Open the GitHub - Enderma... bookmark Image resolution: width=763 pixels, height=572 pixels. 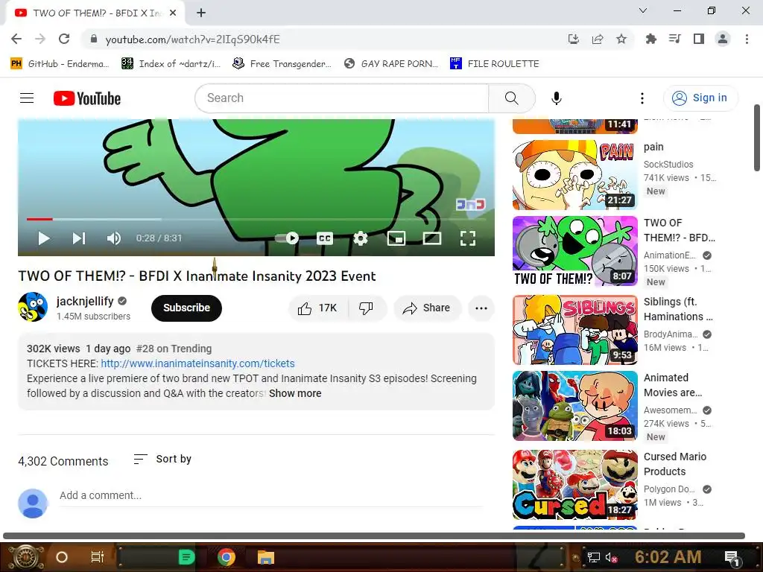tap(60, 64)
